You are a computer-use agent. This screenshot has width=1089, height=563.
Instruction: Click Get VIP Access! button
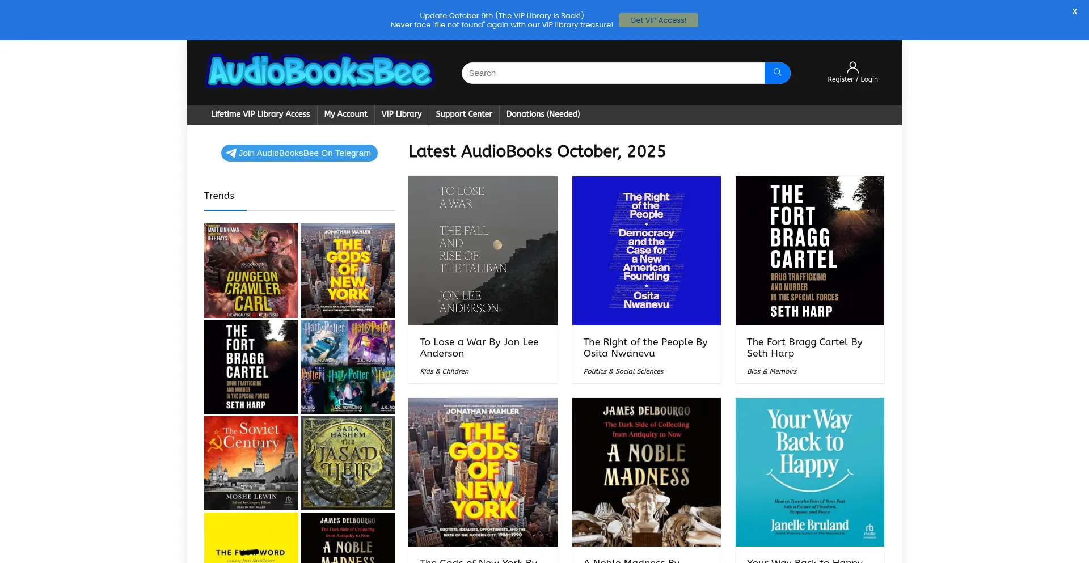[658, 20]
